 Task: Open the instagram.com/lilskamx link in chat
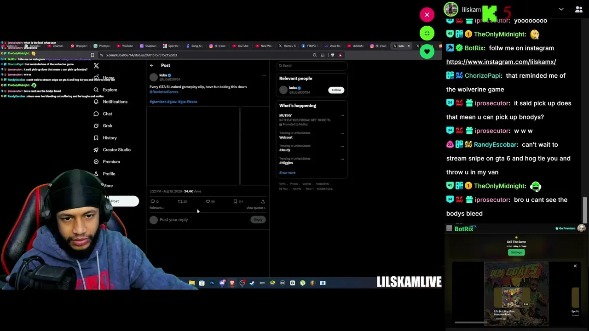coord(501,62)
